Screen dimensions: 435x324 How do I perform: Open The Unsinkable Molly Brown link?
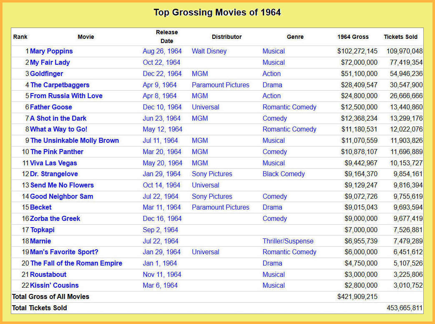pyautogui.click(x=75, y=140)
